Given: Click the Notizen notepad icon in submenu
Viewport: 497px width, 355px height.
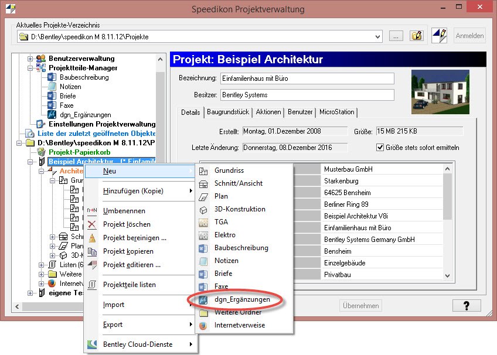Looking at the screenshot, I should 203,261.
